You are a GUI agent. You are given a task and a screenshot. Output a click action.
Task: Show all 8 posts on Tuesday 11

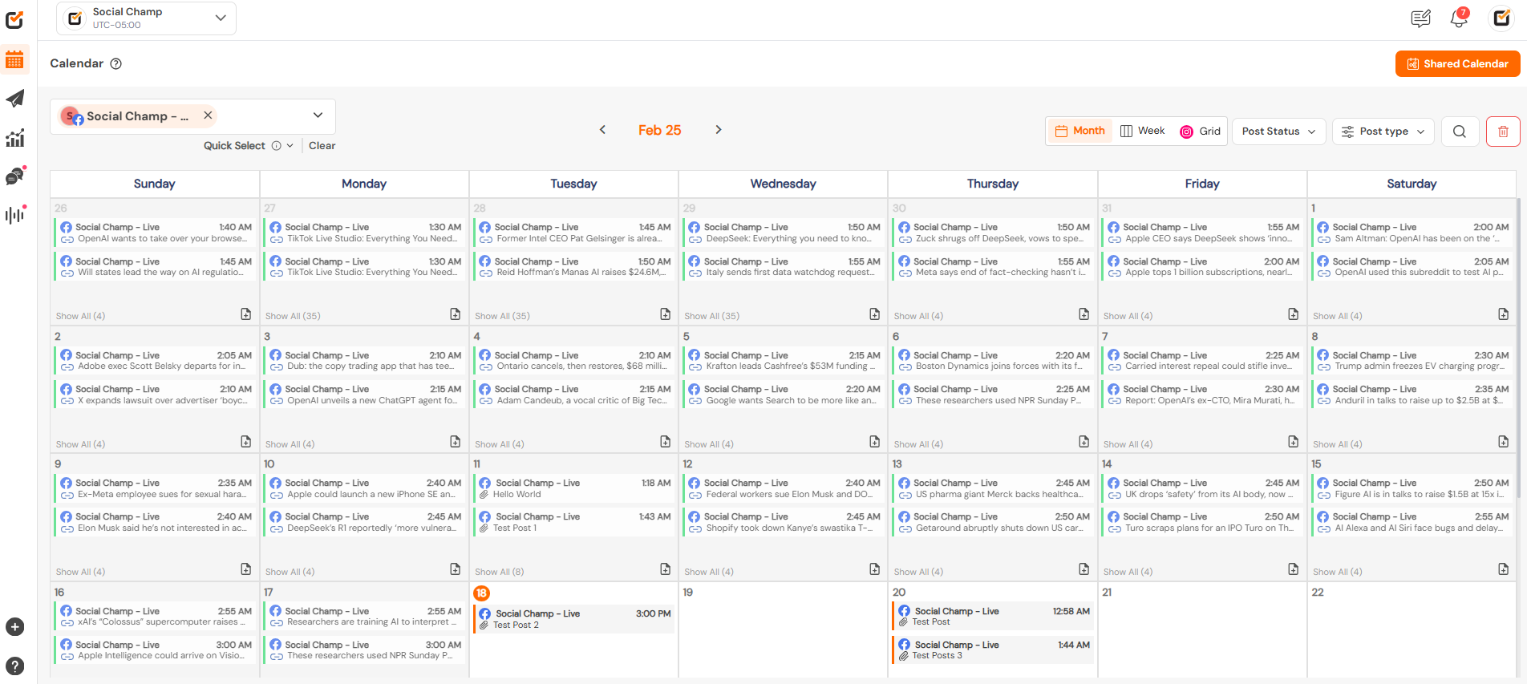click(x=499, y=572)
